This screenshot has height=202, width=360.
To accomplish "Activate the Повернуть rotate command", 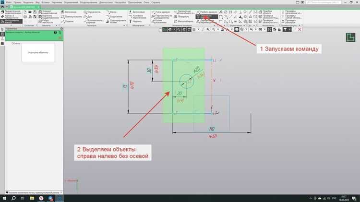I will (x=181, y=17).
